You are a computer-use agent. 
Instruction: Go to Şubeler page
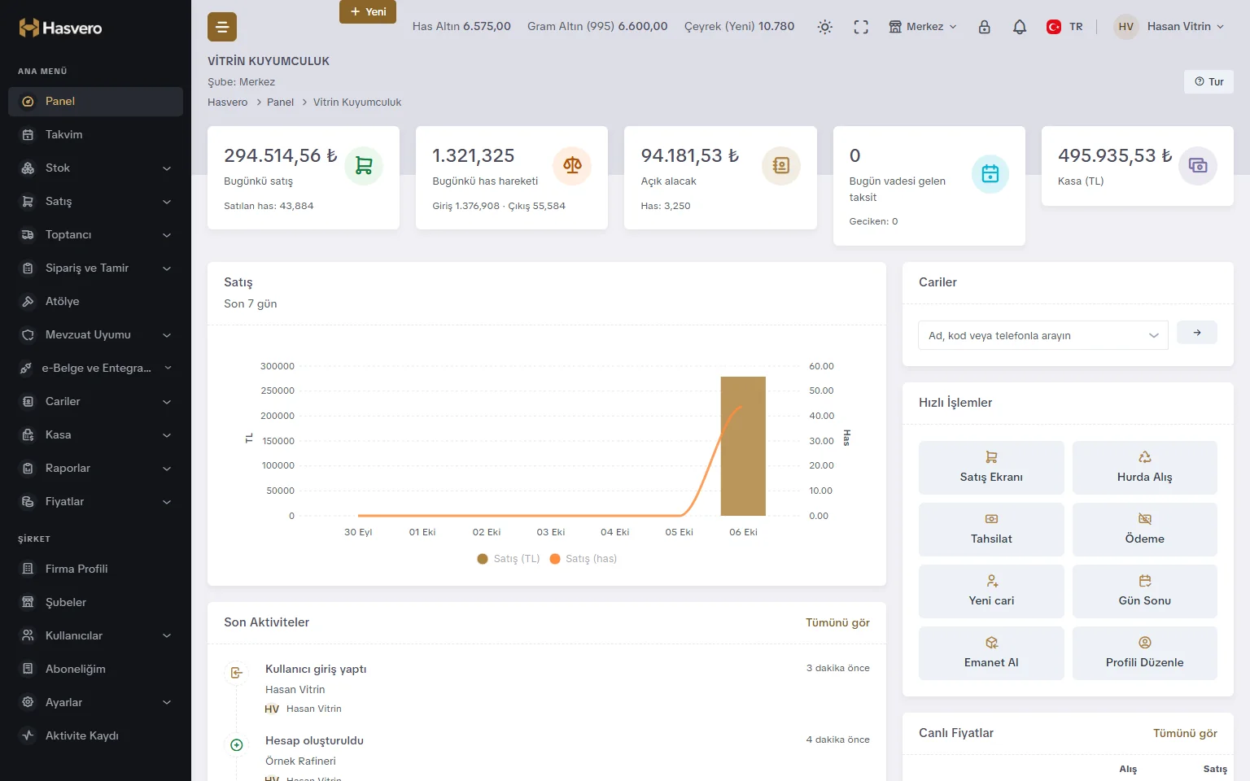coord(95,603)
